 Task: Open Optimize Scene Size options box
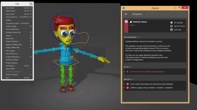[x=31, y=32]
